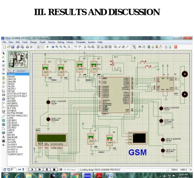
Task: Toggle the grid display
Action: (x=42, y=47)
